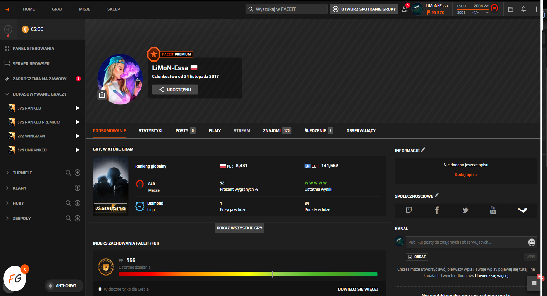Viewport: 547px width, 296px height.
Task: Search hubs with the Huby magnifier
Action: coord(68,203)
